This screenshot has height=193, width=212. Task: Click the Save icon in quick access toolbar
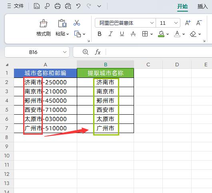point(37,6)
